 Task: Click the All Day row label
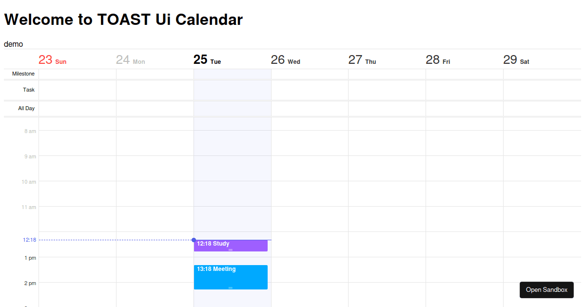[x=27, y=108]
